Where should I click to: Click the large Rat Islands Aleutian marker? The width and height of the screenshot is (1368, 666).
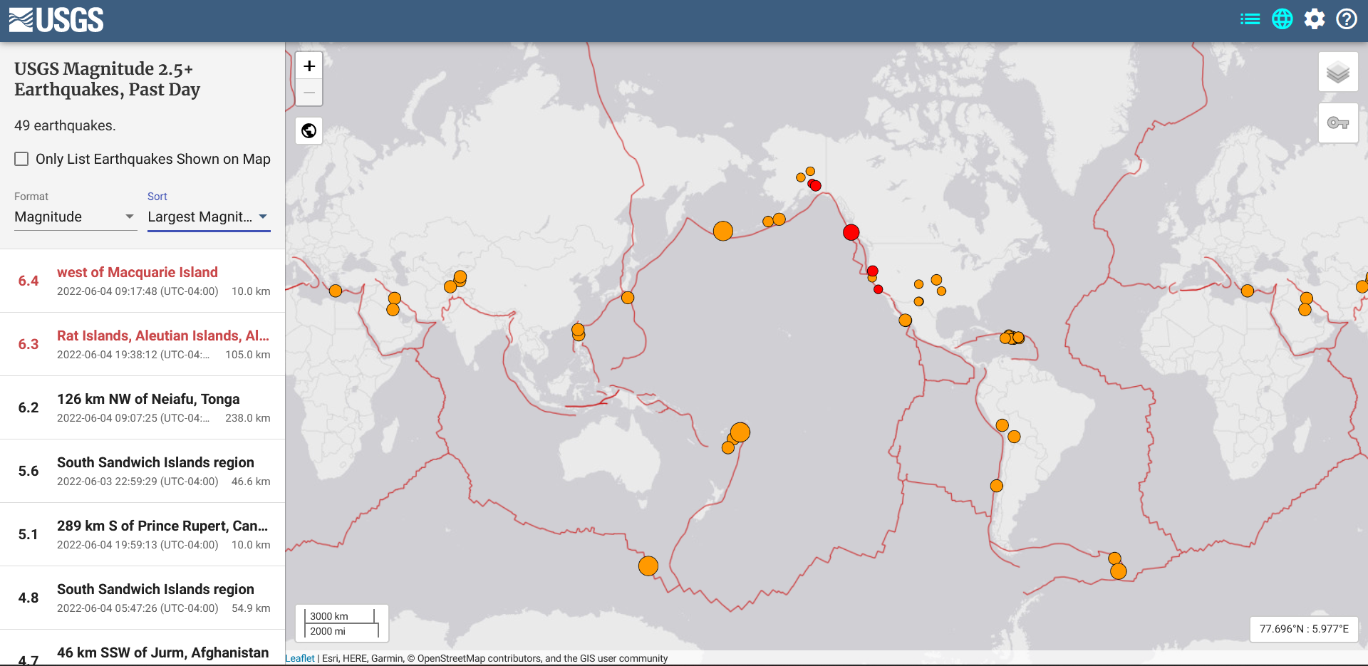(723, 231)
